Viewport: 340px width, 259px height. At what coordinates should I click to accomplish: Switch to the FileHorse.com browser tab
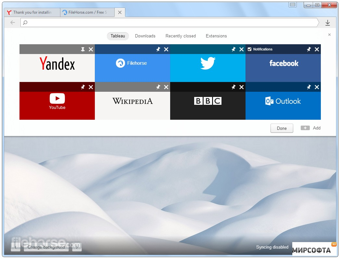click(x=87, y=12)
